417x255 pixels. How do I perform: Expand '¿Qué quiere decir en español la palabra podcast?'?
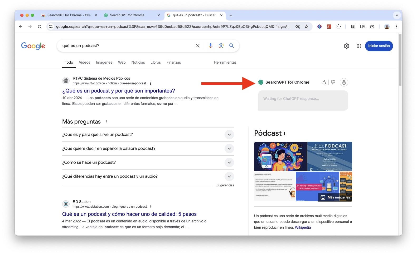pyautogui.click(x=148, y=149)
